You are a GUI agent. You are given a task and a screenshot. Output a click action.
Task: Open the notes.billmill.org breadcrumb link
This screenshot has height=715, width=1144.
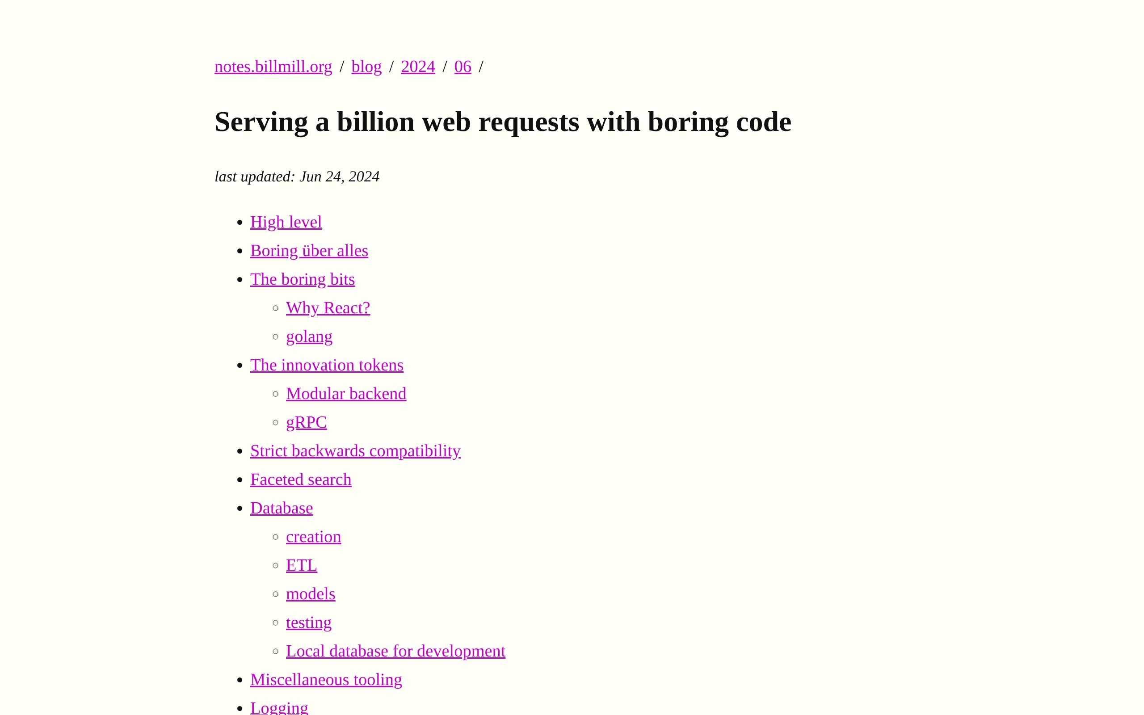click(273, 67)
